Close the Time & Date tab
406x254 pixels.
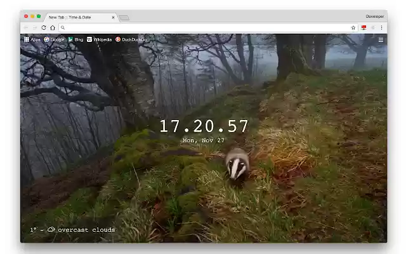coord(113,17)
